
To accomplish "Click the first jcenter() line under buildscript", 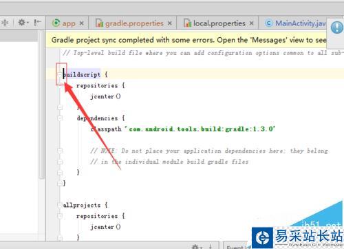I will tap(105, 96).
